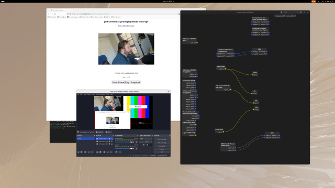Open advanced audio properties gear in Audio Mixer

pos(116,152)
